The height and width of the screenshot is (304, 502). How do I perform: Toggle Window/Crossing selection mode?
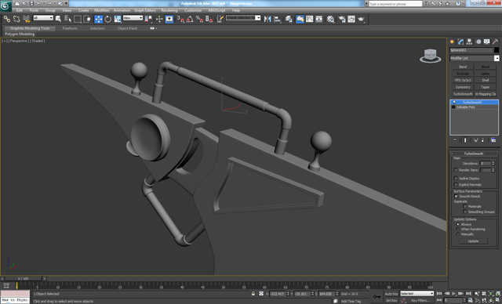[87, 19]
